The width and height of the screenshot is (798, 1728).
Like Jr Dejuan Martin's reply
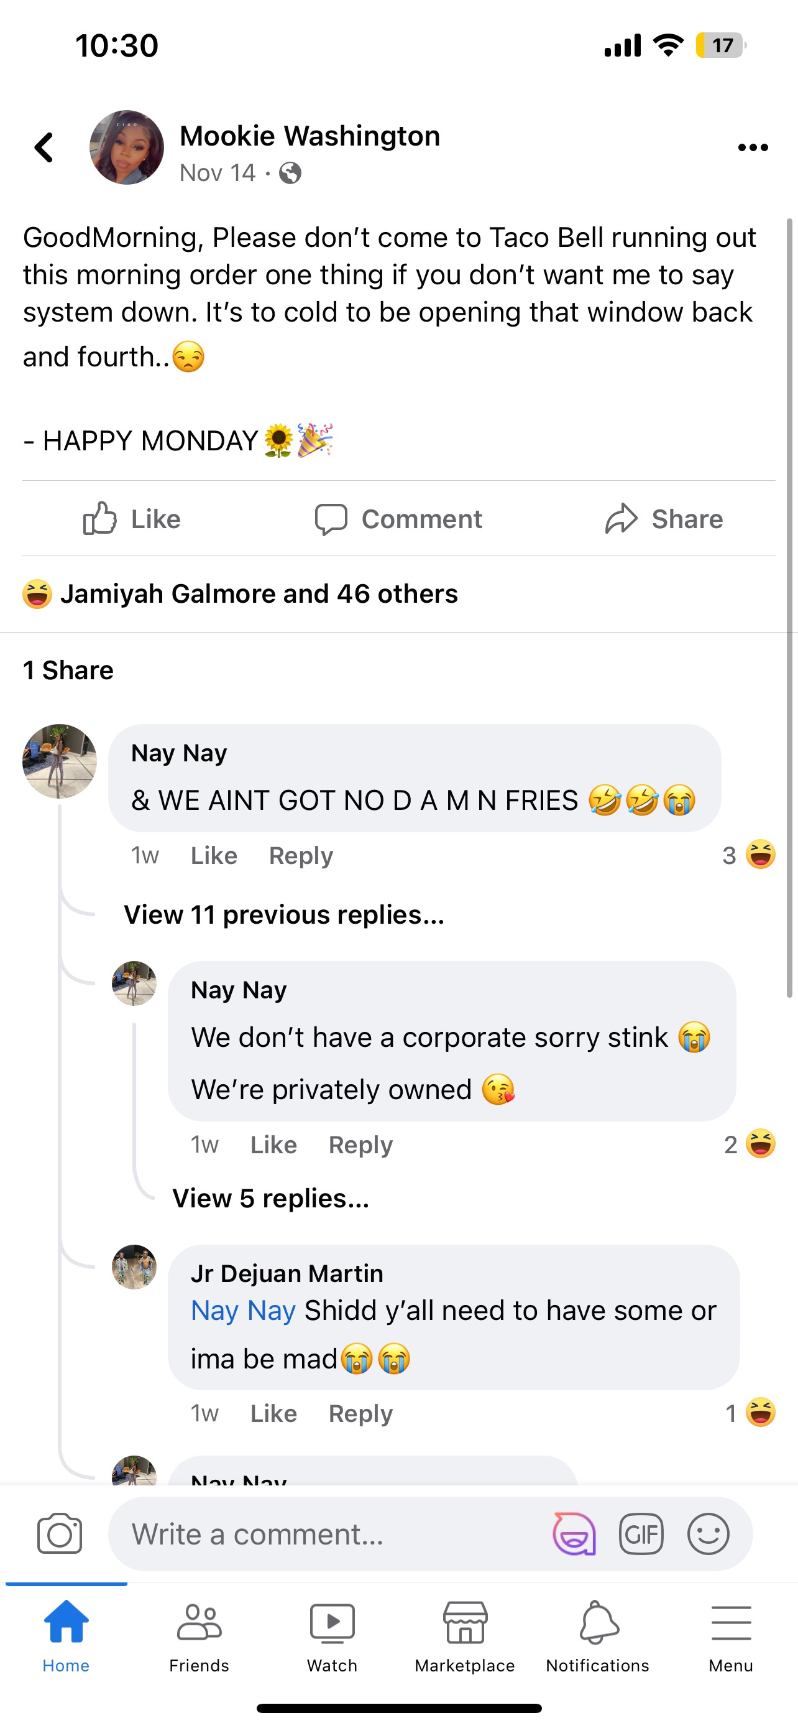click(273, 1413)
